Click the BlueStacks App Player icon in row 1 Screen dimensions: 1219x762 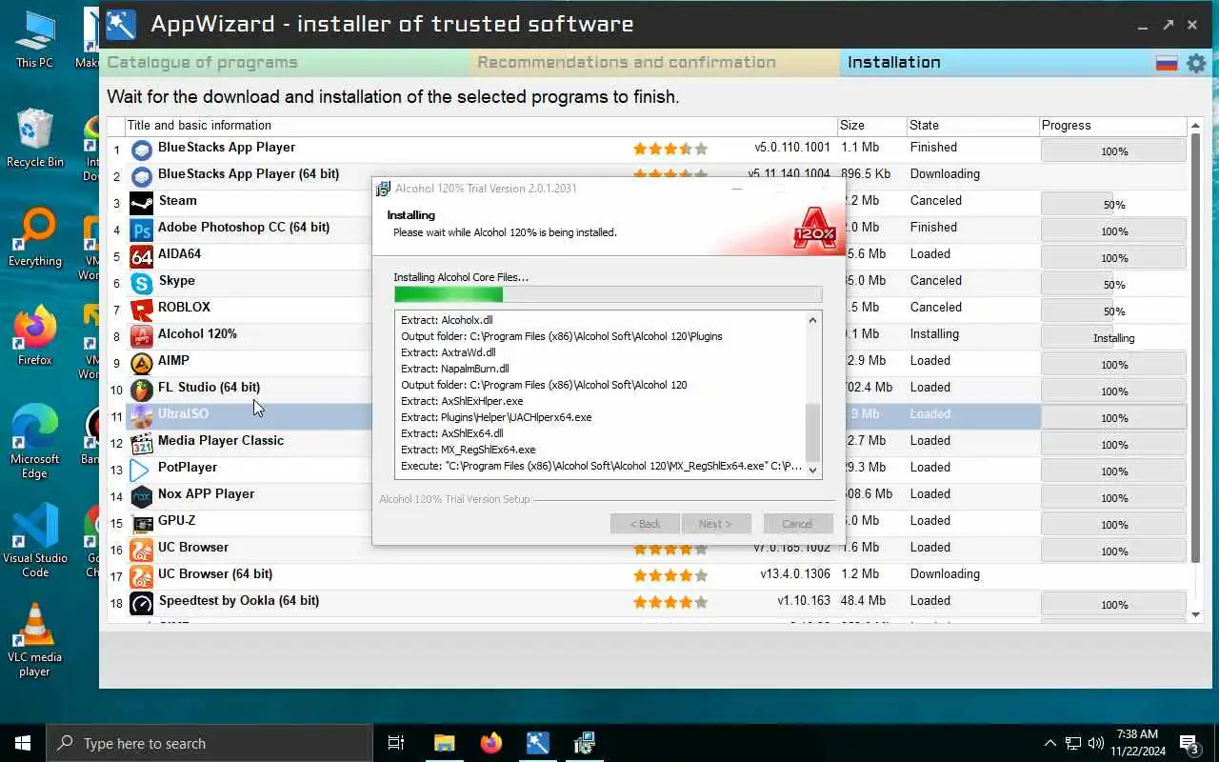(141, 150)
